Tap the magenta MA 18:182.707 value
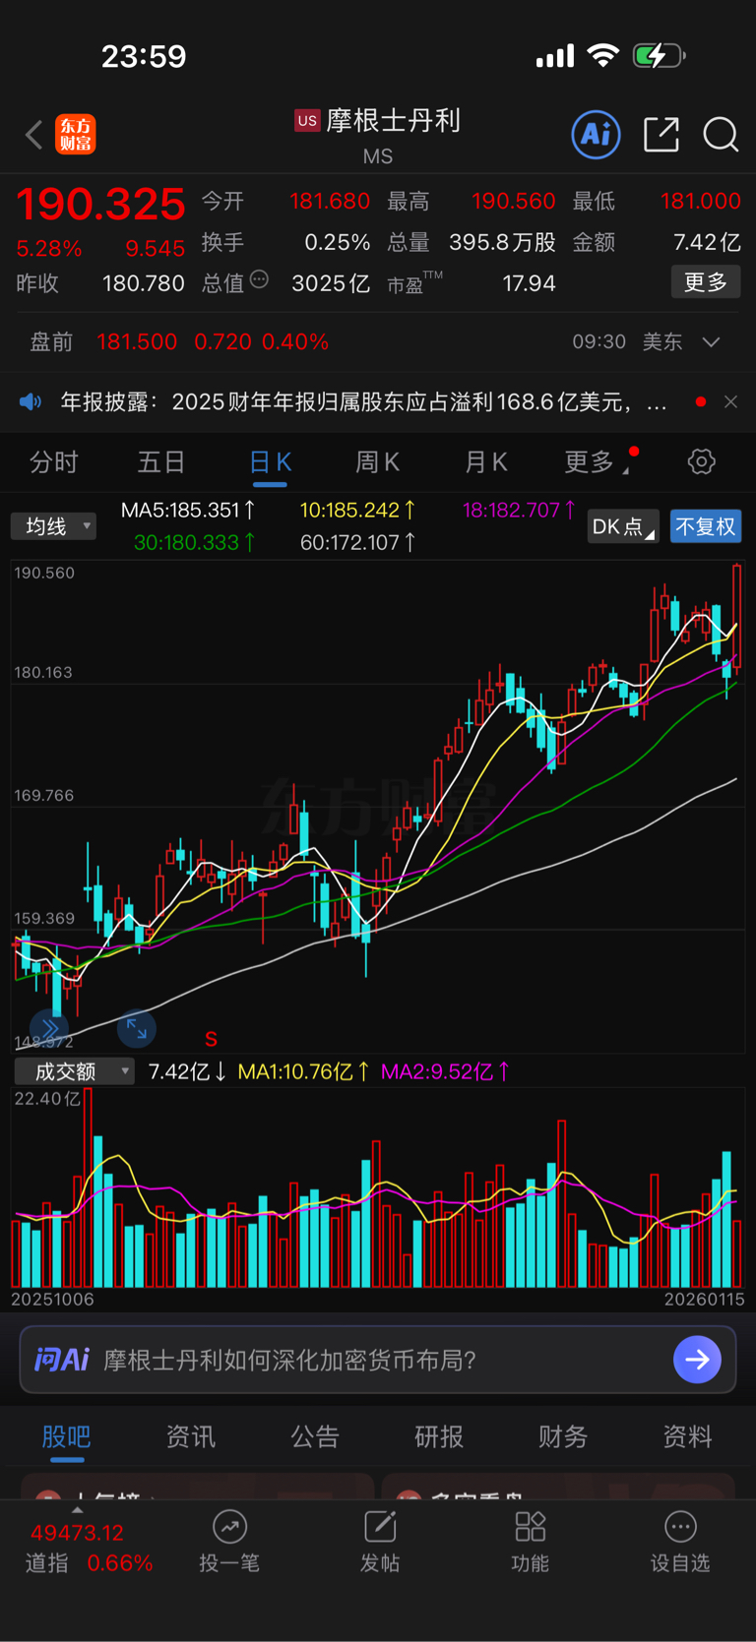Image resolution: width=756 pixels, height=1642 pixels. [519, 510]
